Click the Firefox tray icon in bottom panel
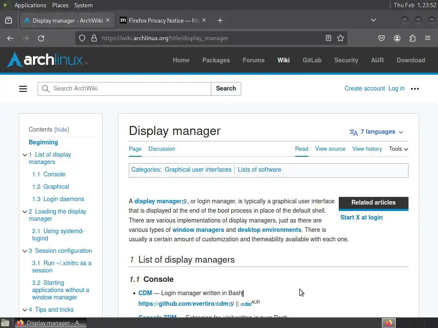 tap(389, 323)
